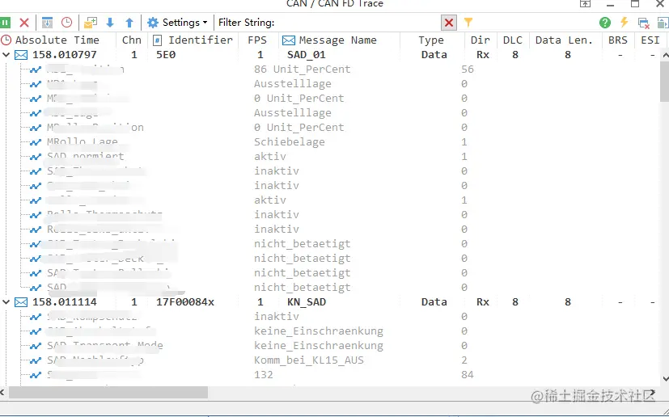The height and width of the screenshot is (417, 669).
Task: Click inside the Filter String input field
Action: [358, 23]
